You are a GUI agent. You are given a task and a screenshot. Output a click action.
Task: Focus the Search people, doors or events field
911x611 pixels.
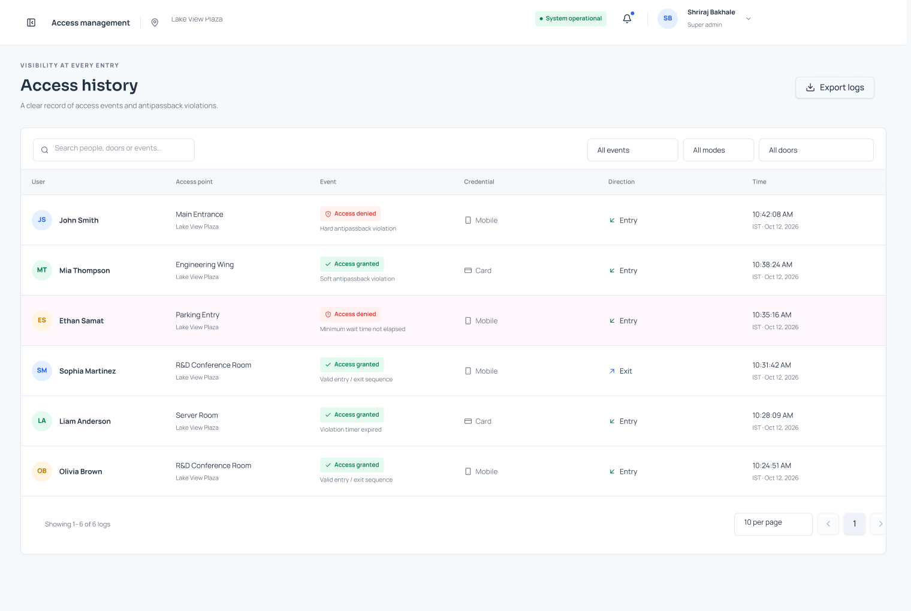pos(114,150)
